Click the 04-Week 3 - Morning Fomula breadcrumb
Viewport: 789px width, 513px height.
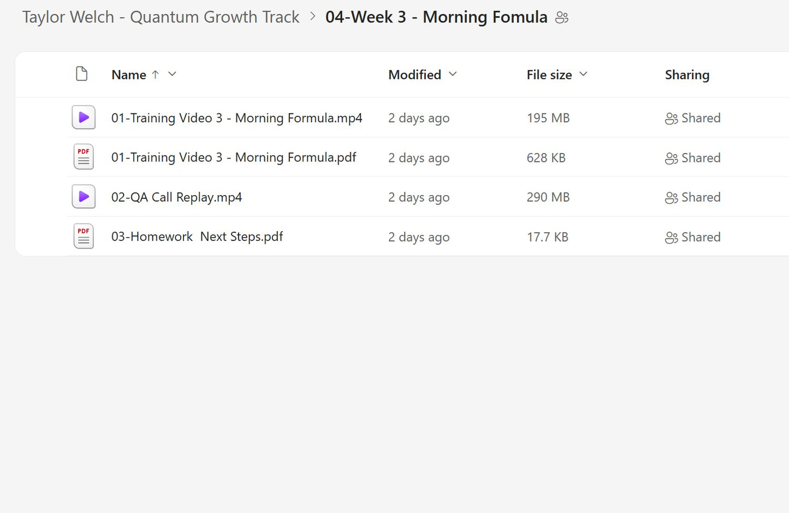(435, 17)
